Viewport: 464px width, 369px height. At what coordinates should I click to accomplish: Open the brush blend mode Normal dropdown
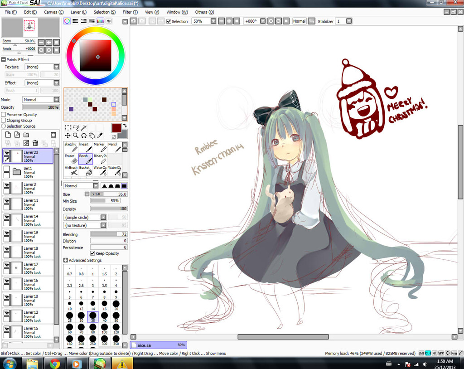[96, 186]
